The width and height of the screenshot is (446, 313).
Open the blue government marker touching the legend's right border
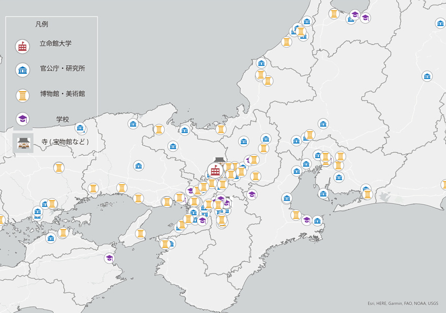80,128
